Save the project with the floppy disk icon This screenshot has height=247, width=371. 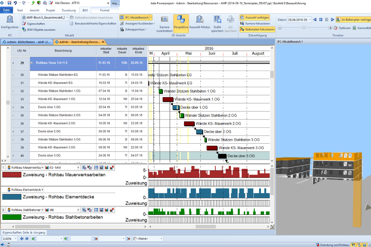click(x=9, y=3)
